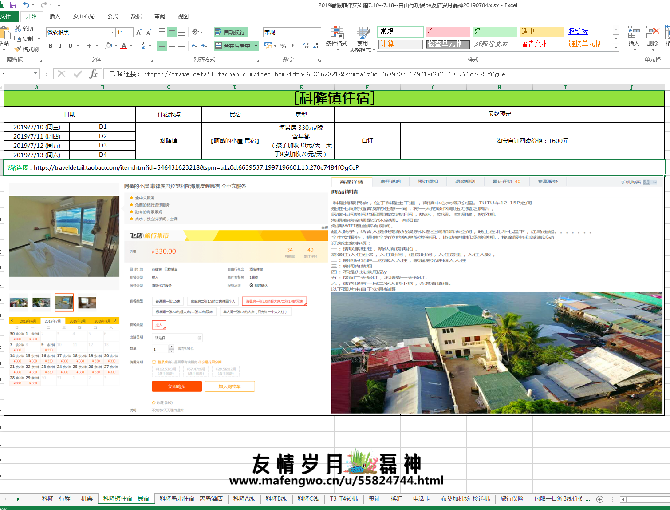Copy selection using 复制

tap(24, 39)
